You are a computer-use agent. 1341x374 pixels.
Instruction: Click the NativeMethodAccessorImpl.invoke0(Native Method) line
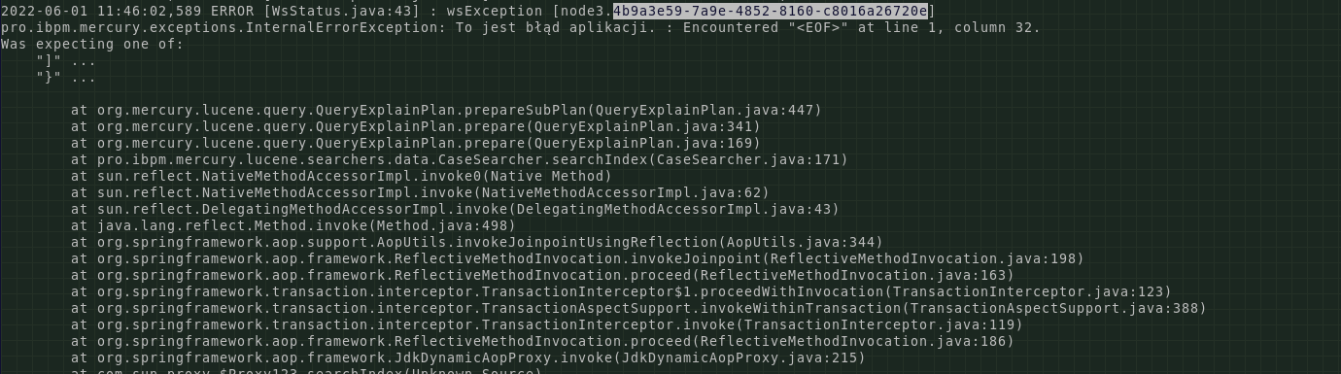pyautogui.click(x=341, y=176)
